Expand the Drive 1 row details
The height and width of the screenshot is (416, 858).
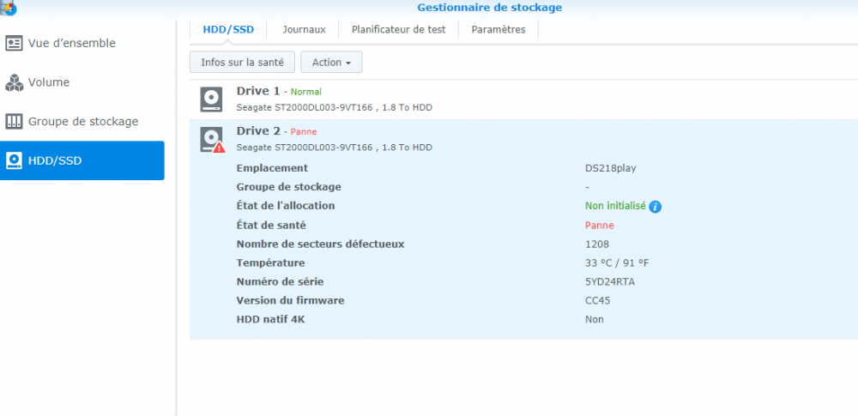(523, 99)
